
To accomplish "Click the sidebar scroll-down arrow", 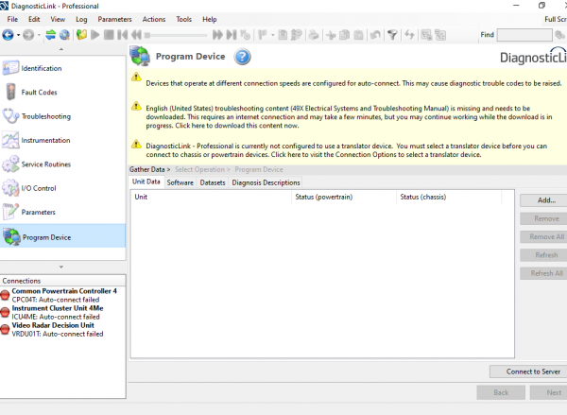I will pyautogui.click(x=61, y=267).
